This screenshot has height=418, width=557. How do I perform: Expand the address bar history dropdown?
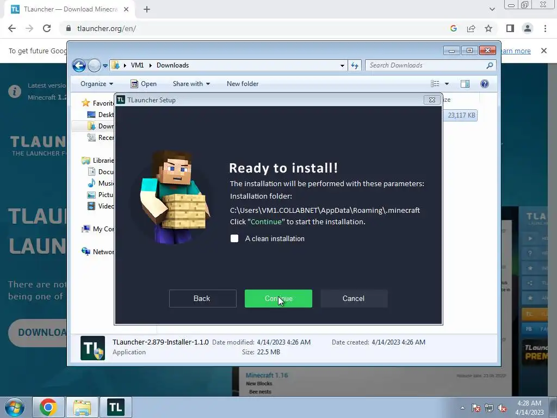pyautogui.click(x=342, y=65)
